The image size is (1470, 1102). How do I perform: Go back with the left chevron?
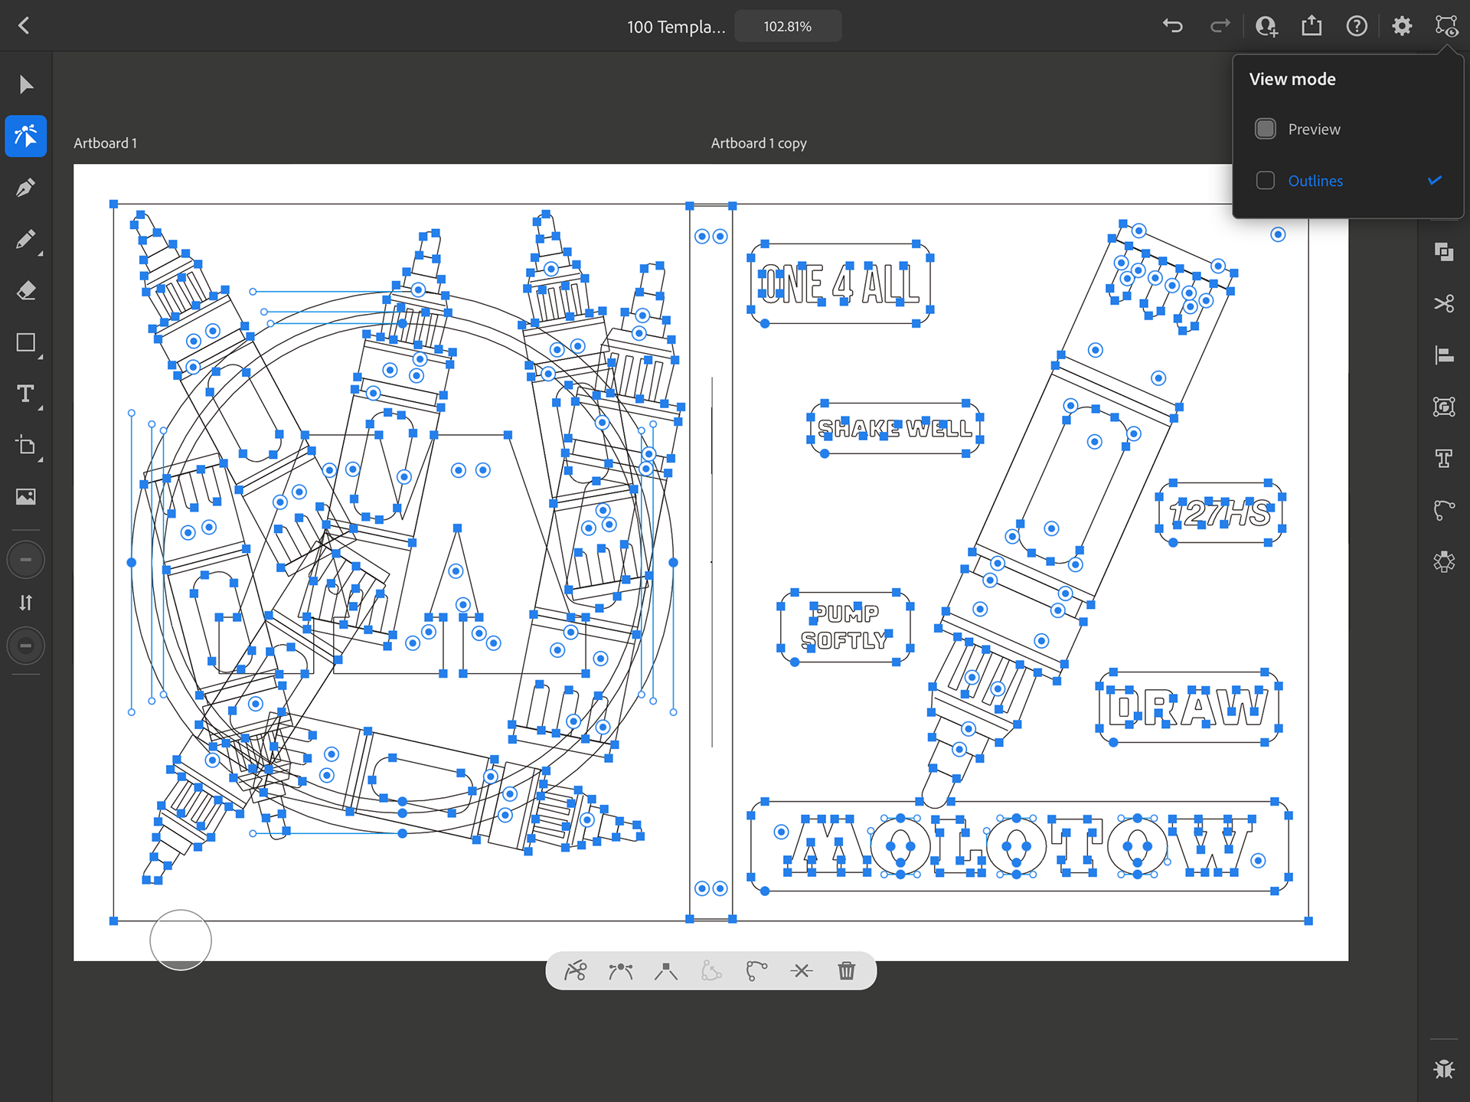click(24, 26)
